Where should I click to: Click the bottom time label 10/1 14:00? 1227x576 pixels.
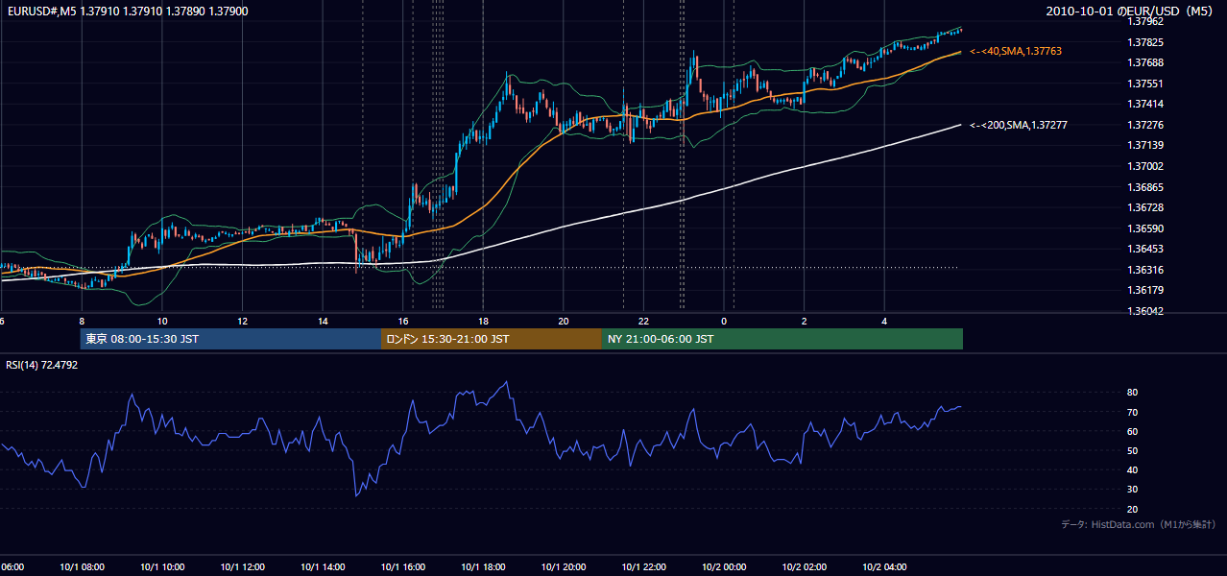coord(323,567)
